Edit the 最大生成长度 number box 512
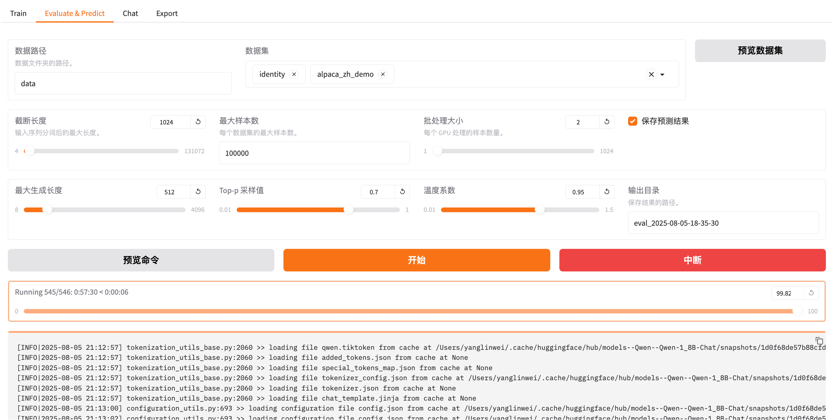Screen dimensions: 840x420 [174, 192]
